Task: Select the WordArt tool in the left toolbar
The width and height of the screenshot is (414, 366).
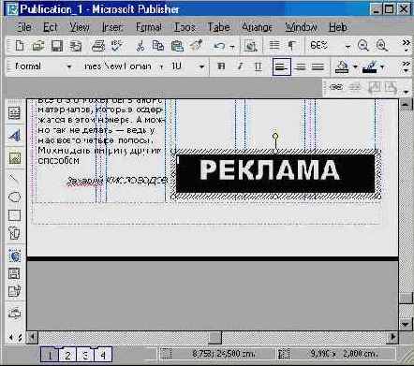Action: [14, 136]
